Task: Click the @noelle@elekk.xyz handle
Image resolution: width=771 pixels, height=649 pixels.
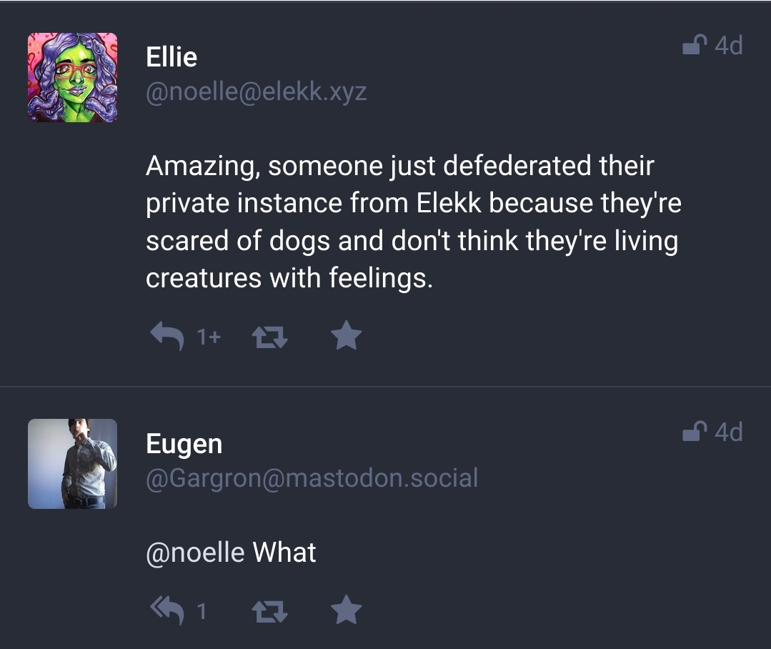Action: click(x=257, y=92)
